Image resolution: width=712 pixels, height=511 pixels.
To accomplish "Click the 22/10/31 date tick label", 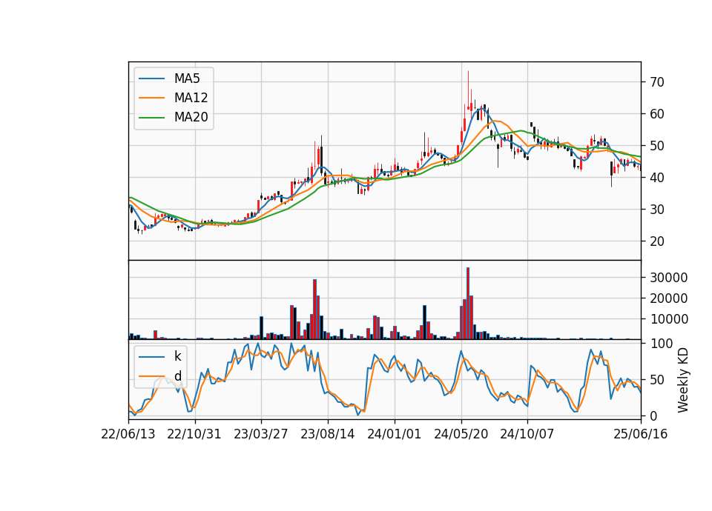I will click(194, 434).
